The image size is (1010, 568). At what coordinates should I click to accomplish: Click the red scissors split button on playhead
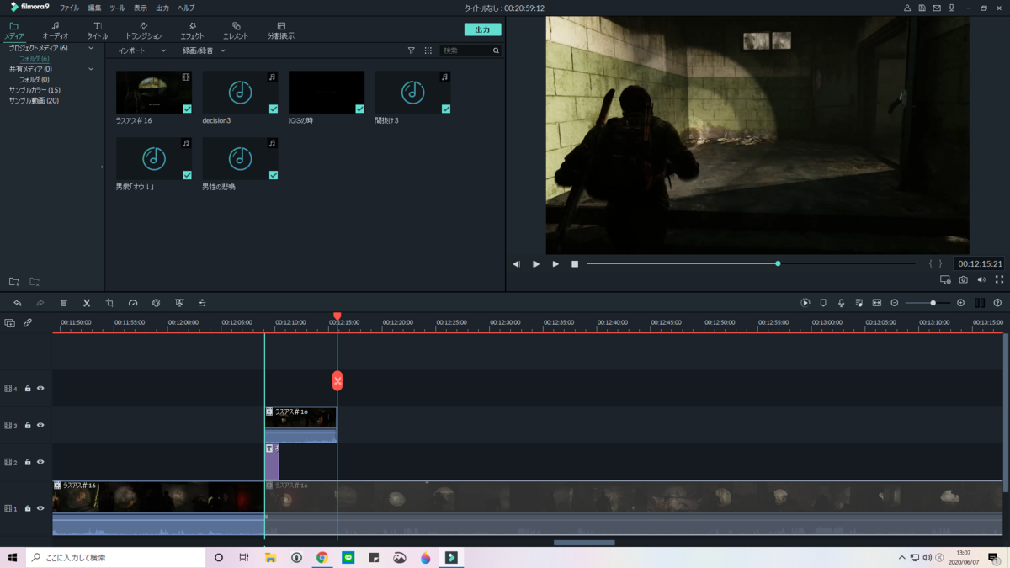338,381
